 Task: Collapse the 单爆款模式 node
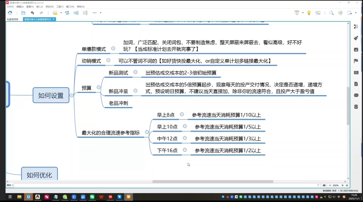113,48
